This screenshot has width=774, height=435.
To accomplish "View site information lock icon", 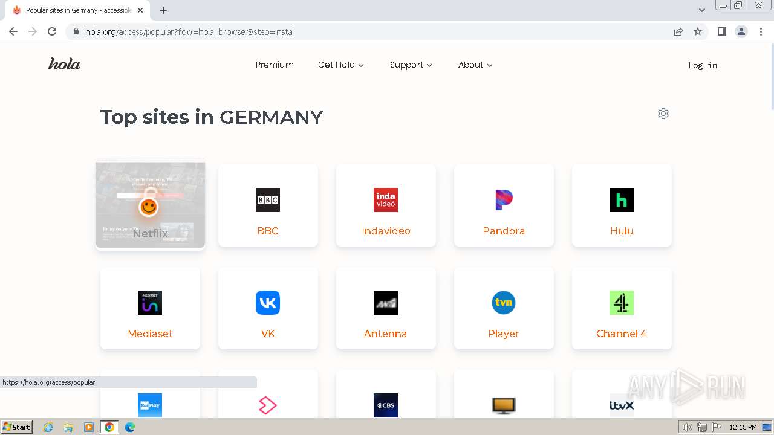I will (x=76, y=31).
